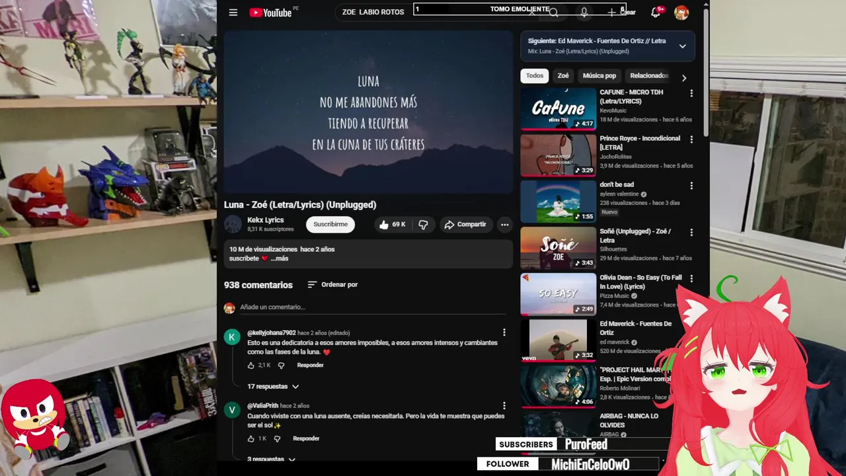The width and height of the screenshot is (846, 476).
Task: Share the video via Compartir
Action: tap(465, 225)
